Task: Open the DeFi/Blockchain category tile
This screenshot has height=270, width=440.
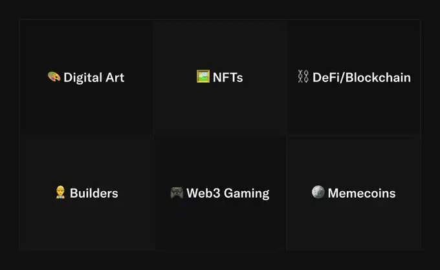Action: coord(353,103)
